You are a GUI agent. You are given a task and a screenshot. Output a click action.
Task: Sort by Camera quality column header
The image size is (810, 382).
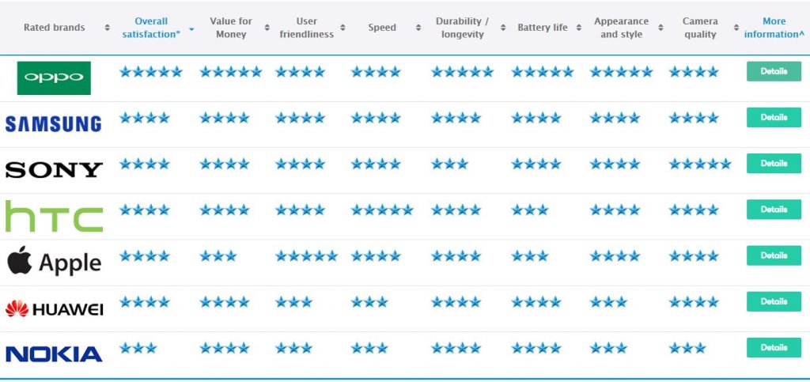699,28
